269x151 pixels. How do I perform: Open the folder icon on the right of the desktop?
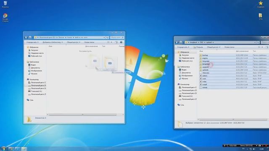pyautogui.click(x=261, y=17)
